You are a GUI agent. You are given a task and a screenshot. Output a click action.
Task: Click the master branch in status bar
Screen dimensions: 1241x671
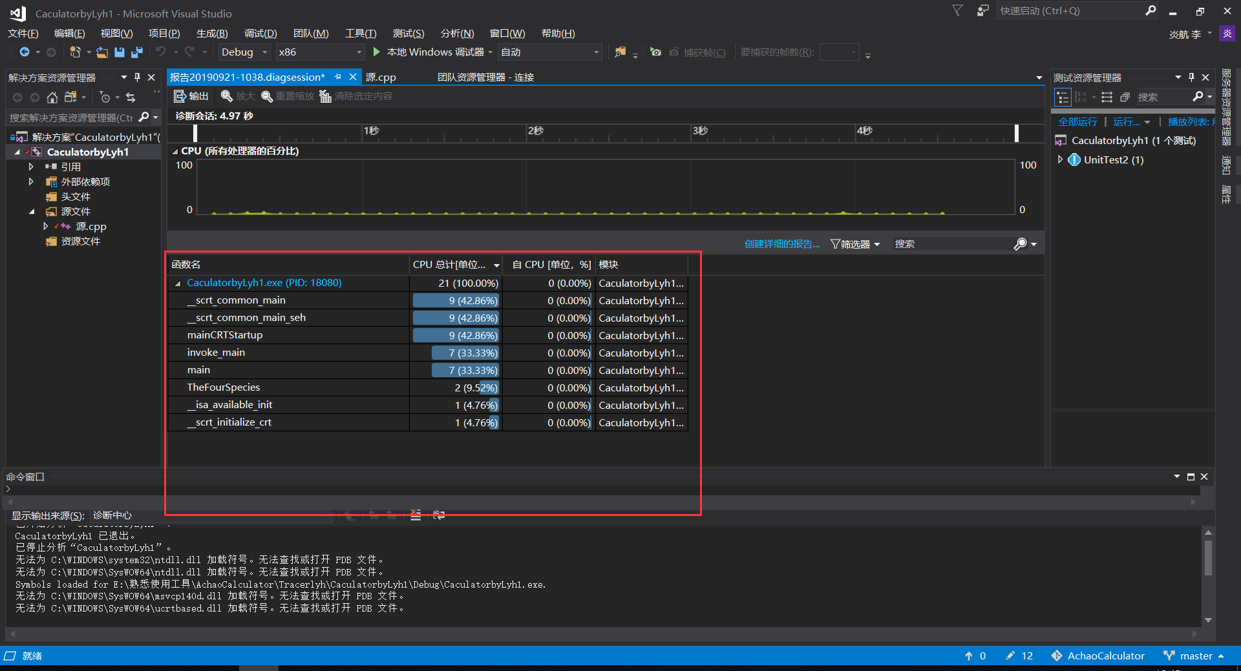1193,656
